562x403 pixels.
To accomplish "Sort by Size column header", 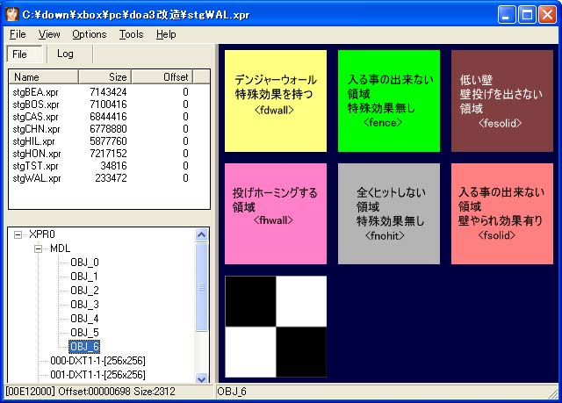I will (x=105, y=77).
